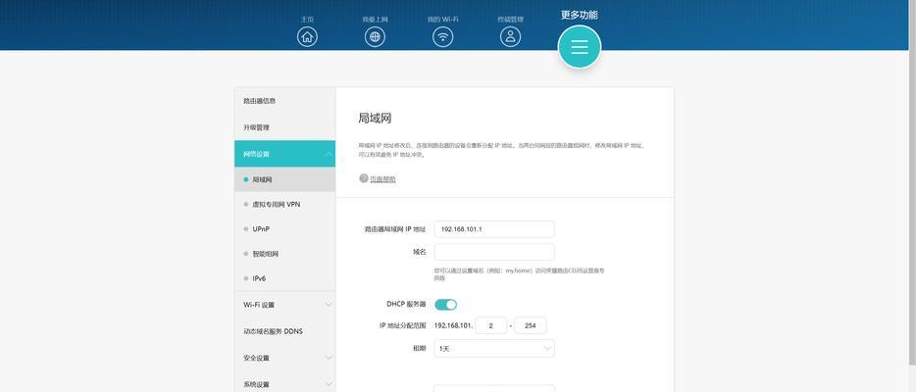Click the 域名 hint text mentioning my.home
Image resolution: width=916 pixels, height=392 pixels.
pos(520,274)
